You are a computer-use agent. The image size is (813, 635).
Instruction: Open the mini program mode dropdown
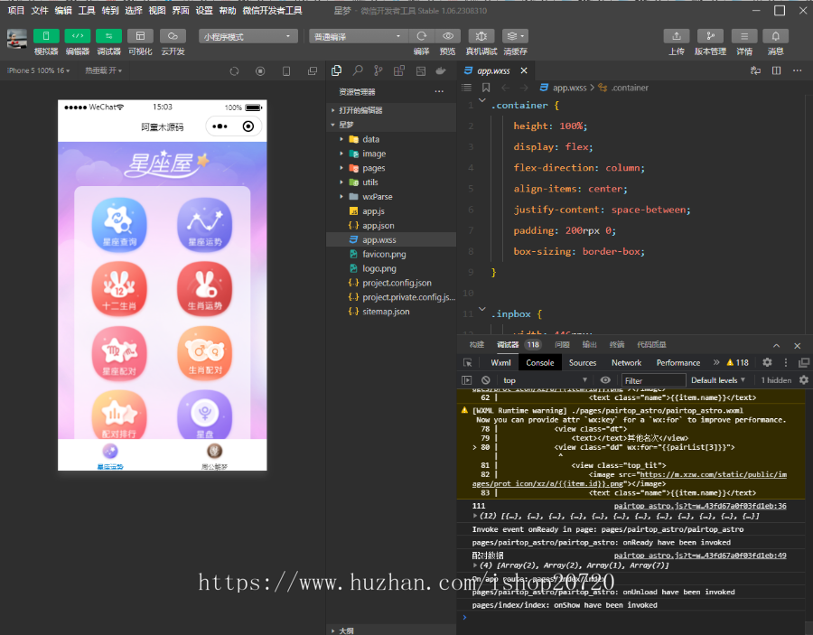(x=248, y=36)
